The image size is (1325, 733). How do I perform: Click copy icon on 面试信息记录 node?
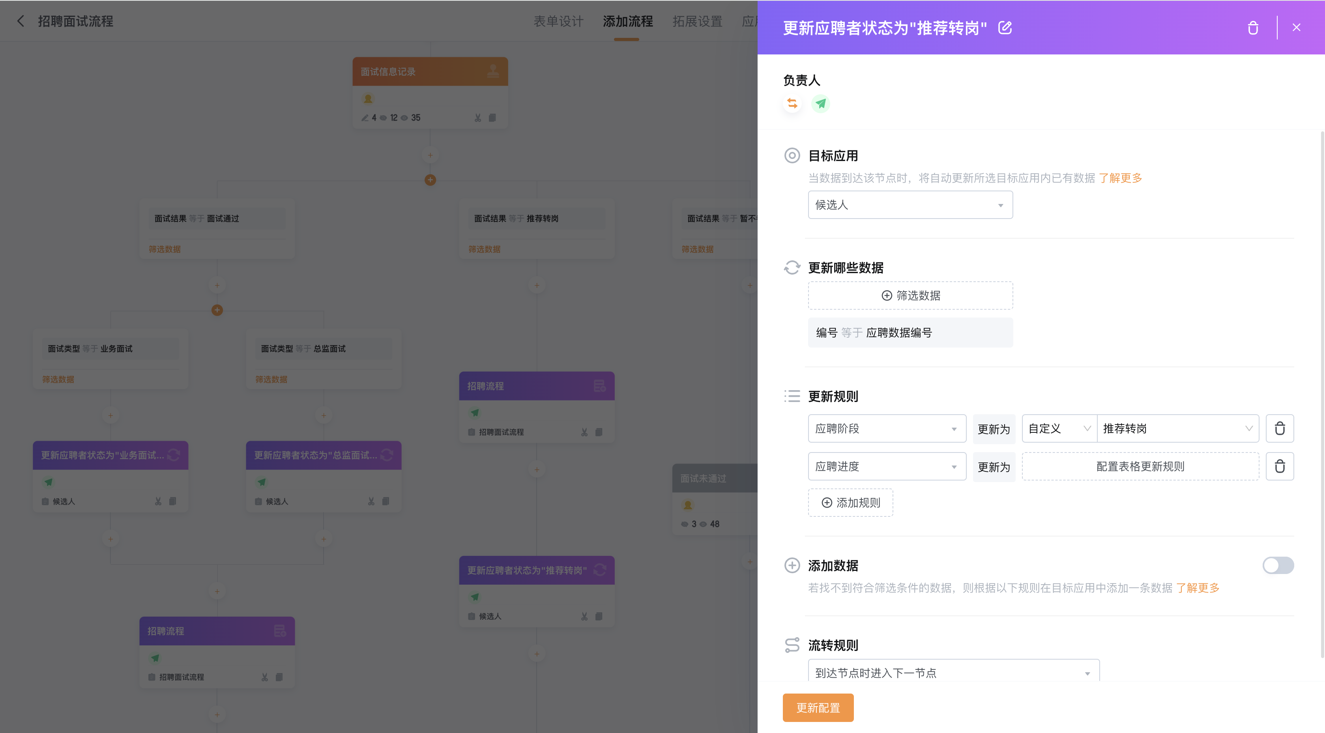click(492, 118)
